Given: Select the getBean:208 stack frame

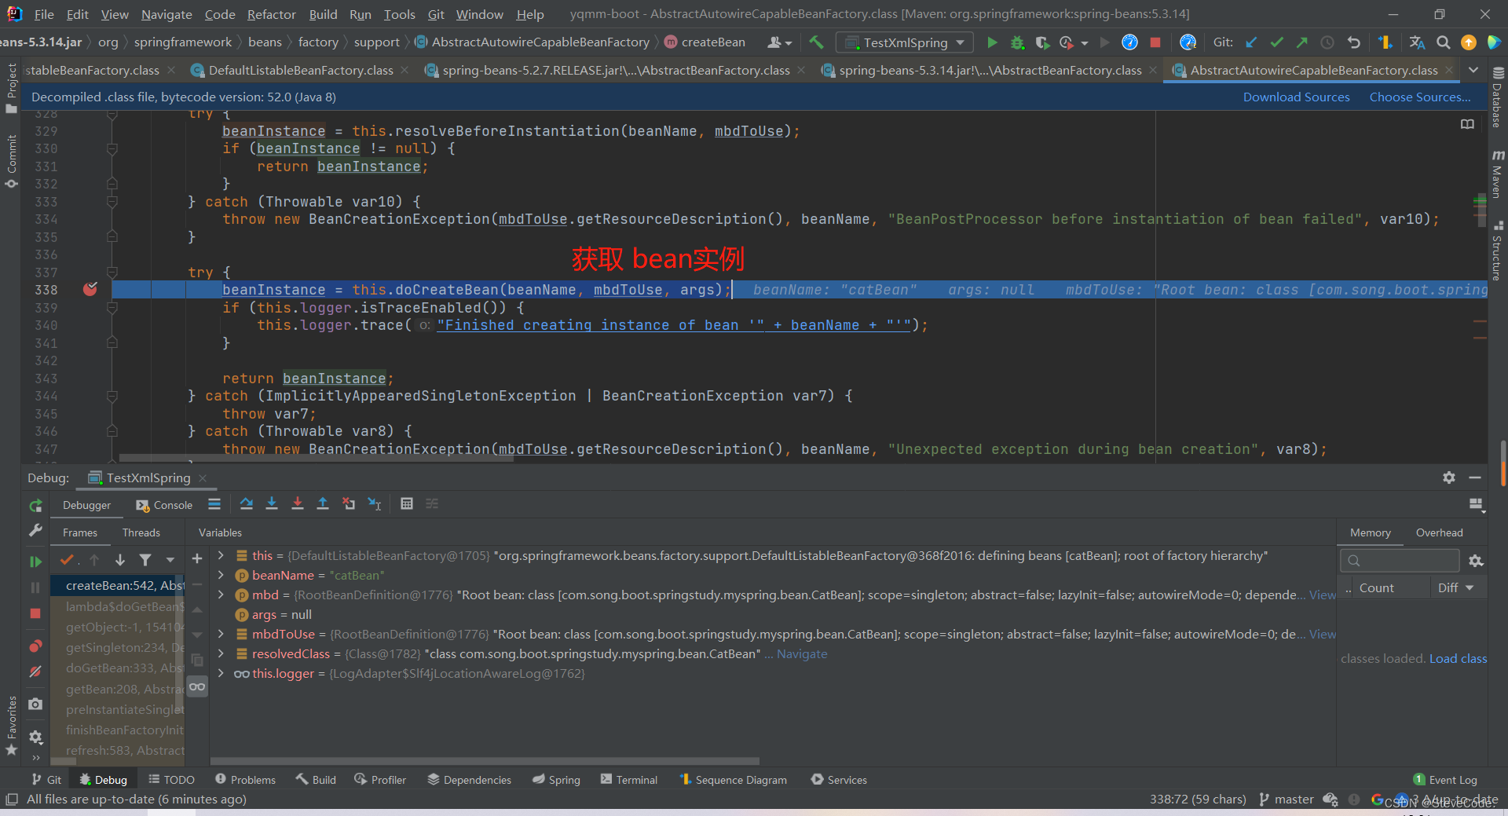Looking at the screenshot, I should click(119, 689).
